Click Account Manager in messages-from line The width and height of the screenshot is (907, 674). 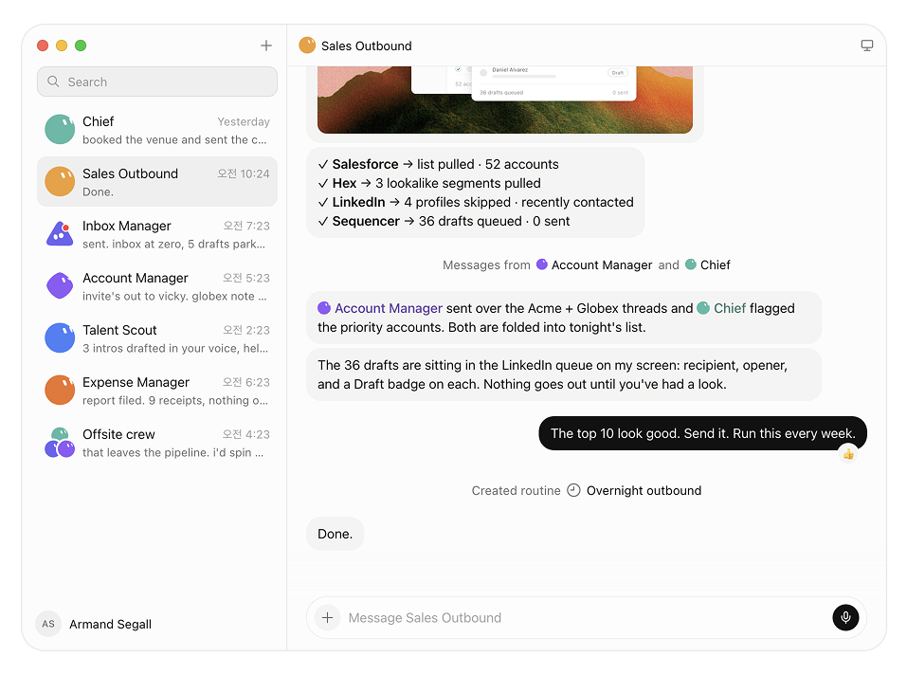click(602, 265)
